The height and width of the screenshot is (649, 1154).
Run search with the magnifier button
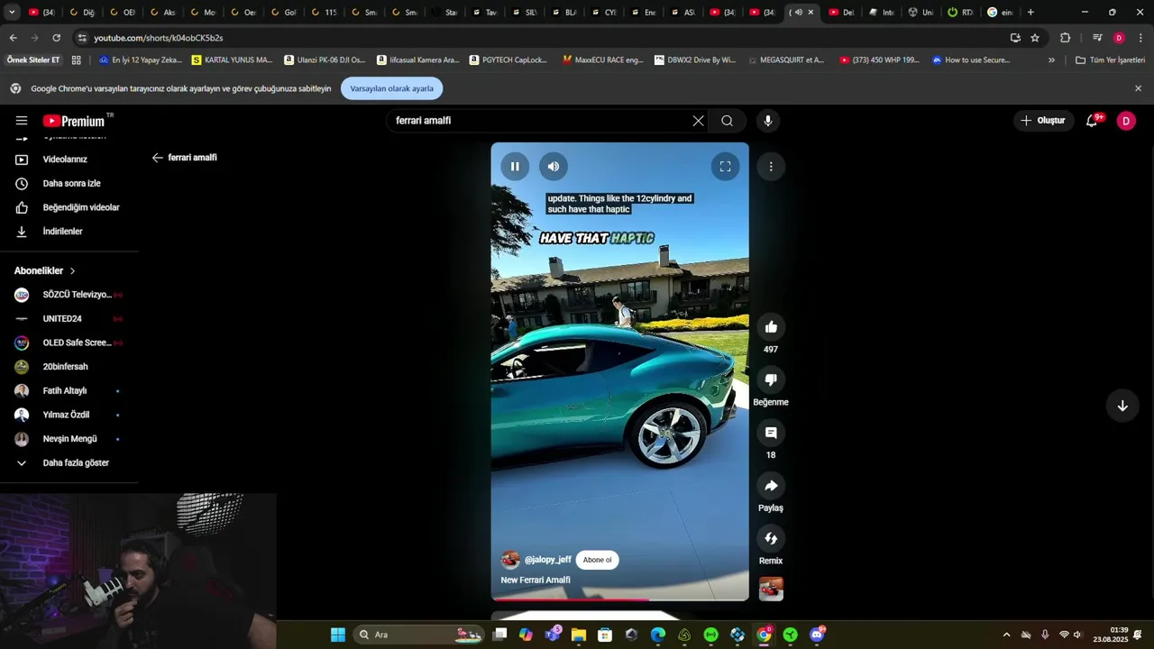point(727,121)
